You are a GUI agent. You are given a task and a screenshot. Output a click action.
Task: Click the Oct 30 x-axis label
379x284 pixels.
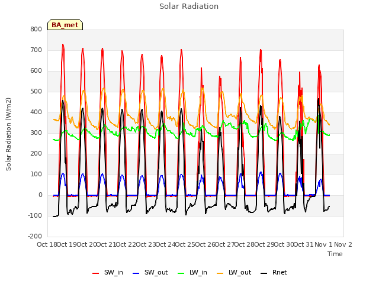[284, 244]
